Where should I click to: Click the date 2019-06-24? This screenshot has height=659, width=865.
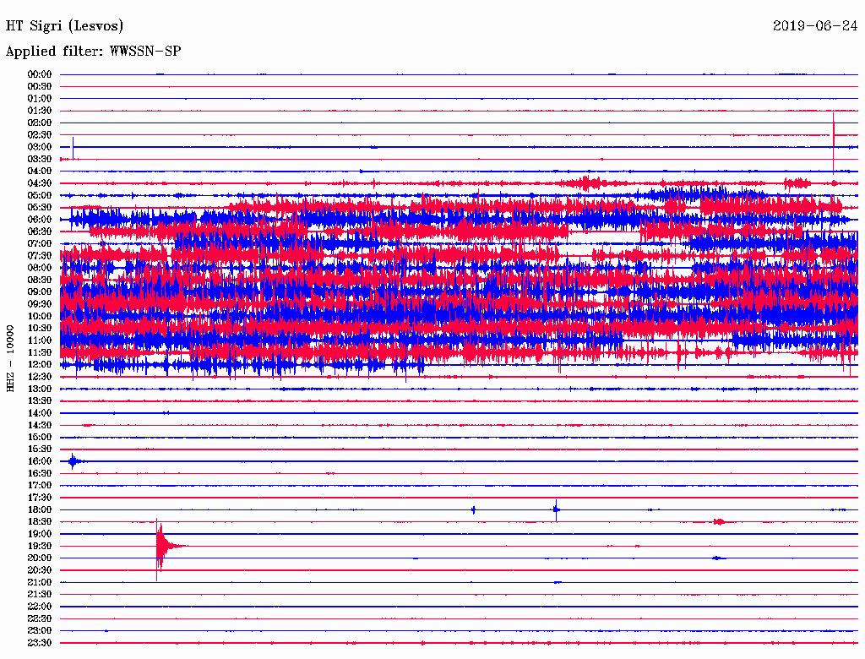(x=815, y=25)
